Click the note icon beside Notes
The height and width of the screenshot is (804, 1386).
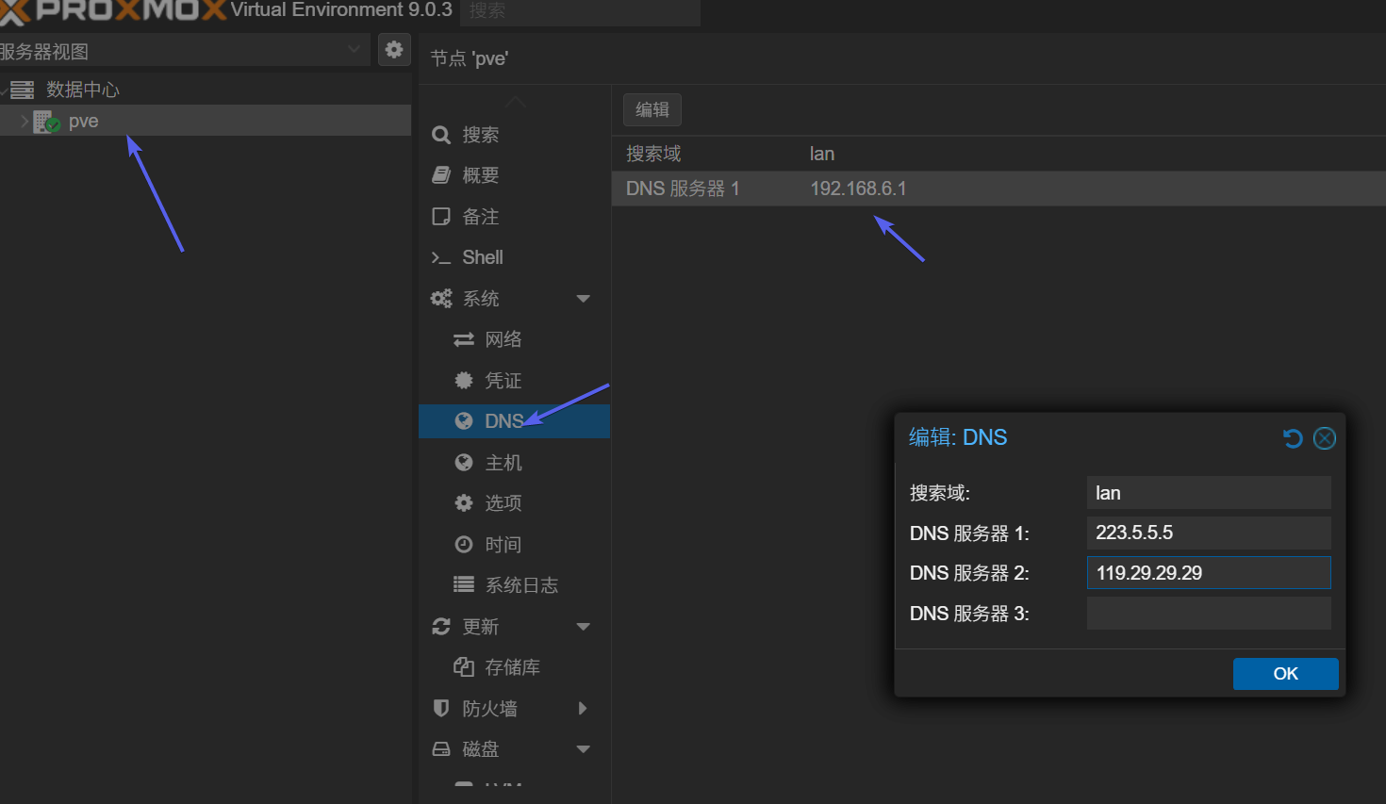point(440,217)
